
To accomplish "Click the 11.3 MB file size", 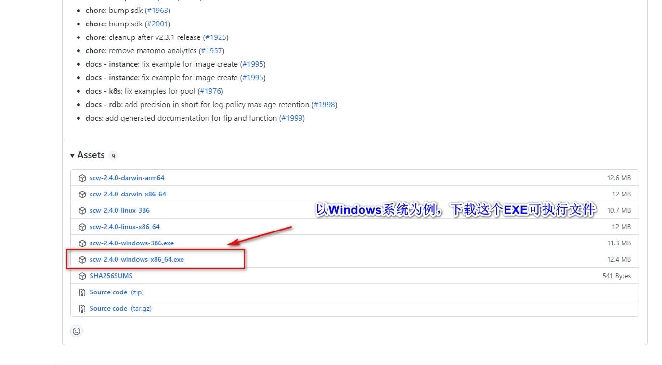I will click(x=619, y=243).
